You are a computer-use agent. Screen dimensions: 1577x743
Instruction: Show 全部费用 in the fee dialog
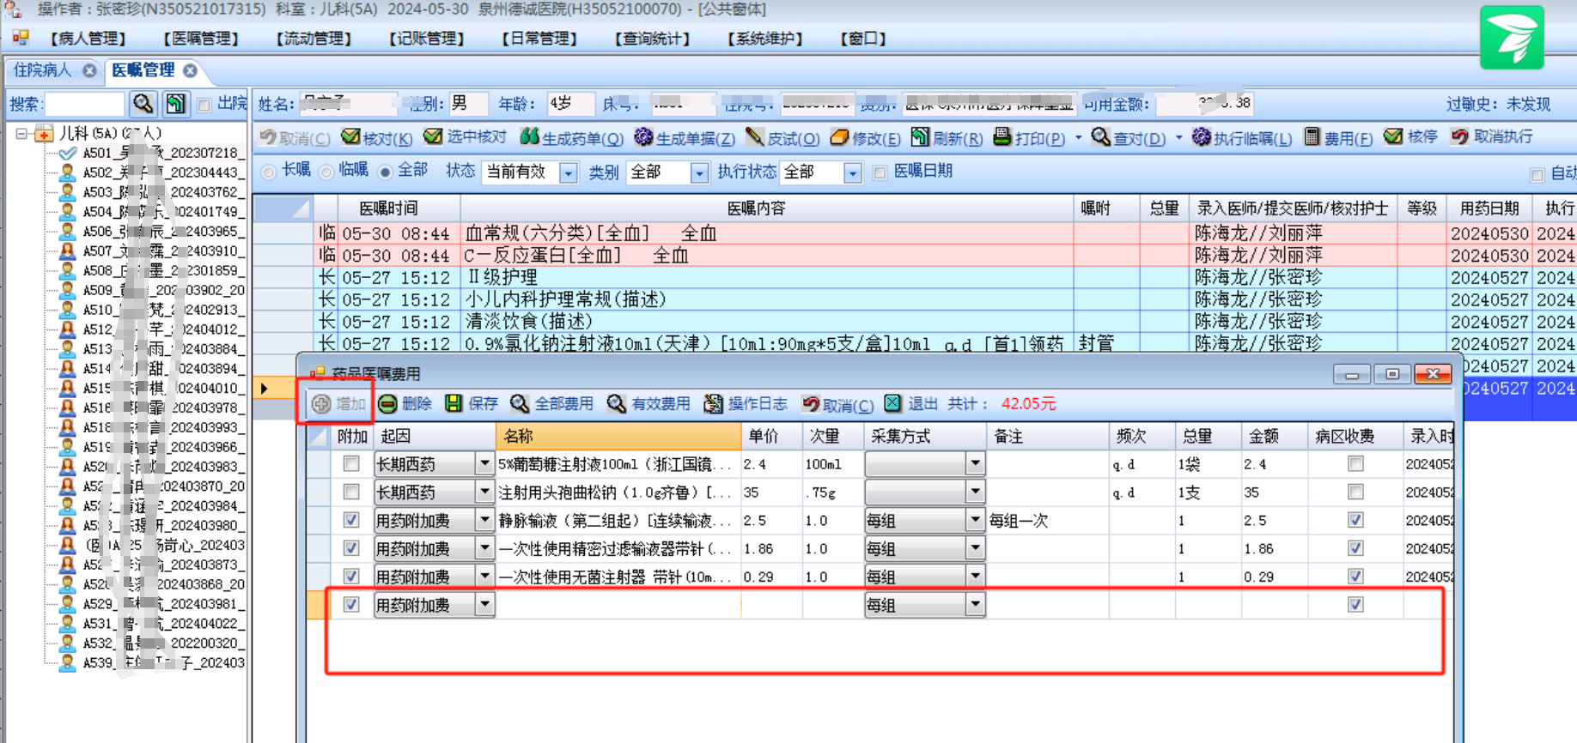pos(551,404)
